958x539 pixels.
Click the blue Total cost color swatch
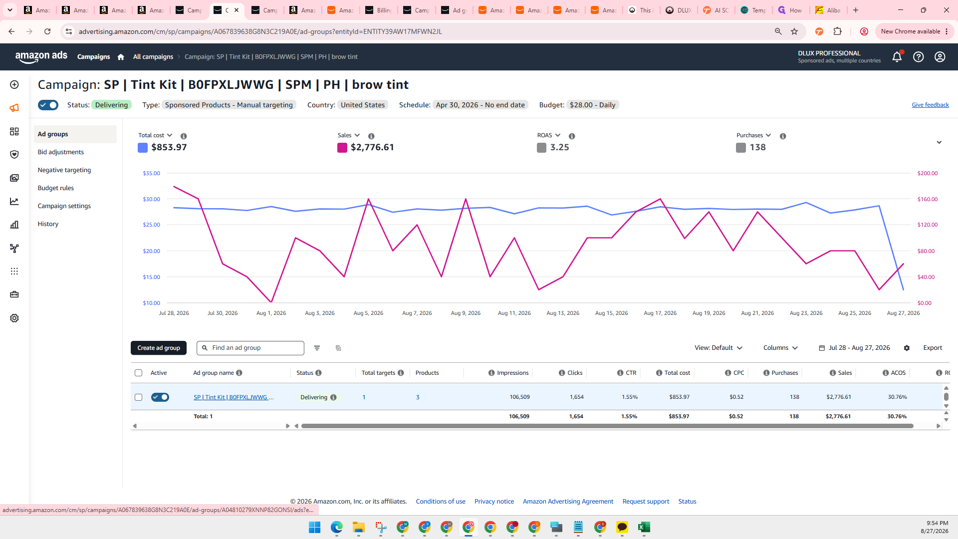[143, 148]
